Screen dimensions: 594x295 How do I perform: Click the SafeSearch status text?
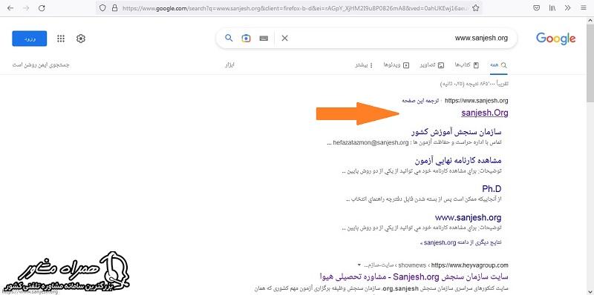click(41, 65)
